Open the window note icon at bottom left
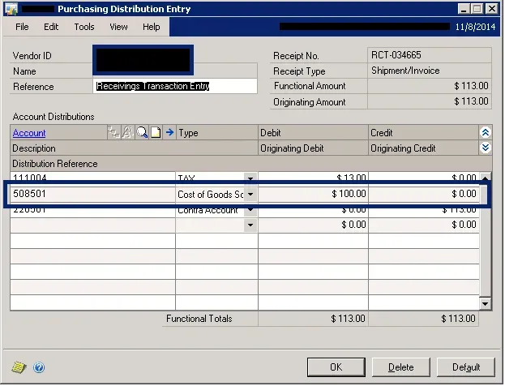505x386 pixels. tap(20, 367)
